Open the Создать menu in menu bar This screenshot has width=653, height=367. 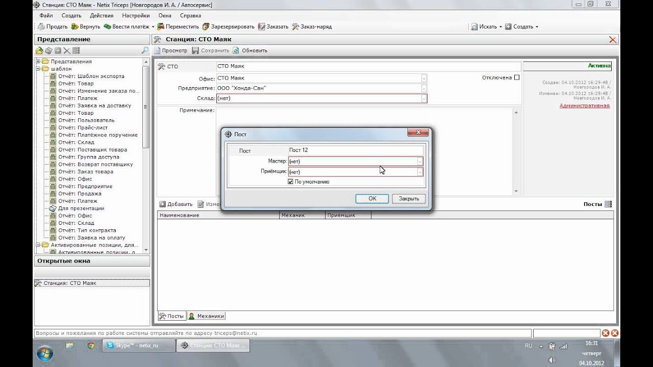tap(71, 16)
